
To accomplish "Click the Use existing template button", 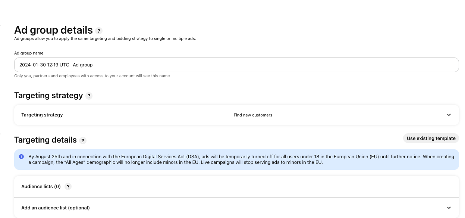I will point(431,138).
